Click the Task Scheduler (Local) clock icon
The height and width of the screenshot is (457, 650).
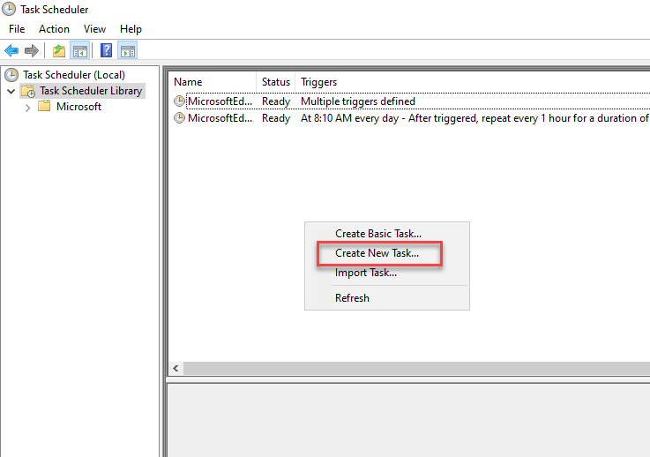click(x=11, y=75)
